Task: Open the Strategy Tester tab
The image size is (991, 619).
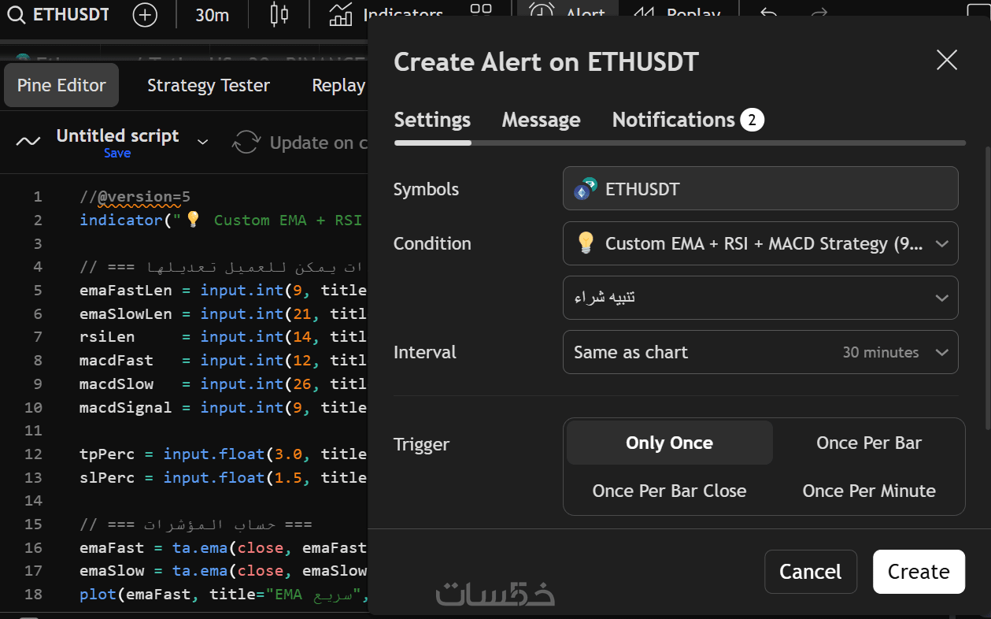Action: [x=209, y=85]
